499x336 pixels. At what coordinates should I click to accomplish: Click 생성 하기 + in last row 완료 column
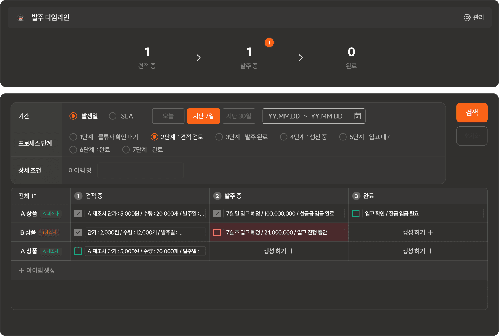[418, 251]
